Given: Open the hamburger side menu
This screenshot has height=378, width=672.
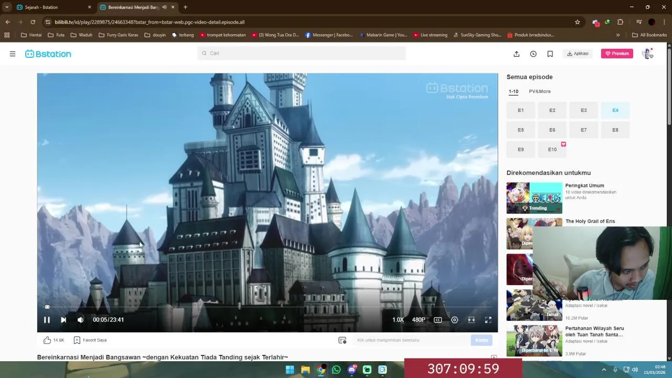Looking at the screenshot, I should tap(13, 54).
